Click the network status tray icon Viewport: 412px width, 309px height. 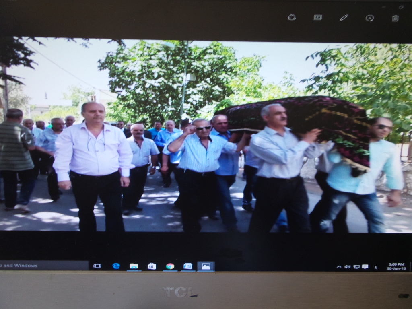tap(356, 267)
